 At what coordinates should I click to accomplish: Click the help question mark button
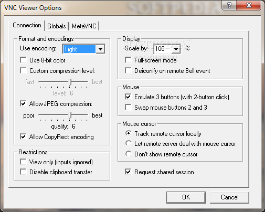229,5
